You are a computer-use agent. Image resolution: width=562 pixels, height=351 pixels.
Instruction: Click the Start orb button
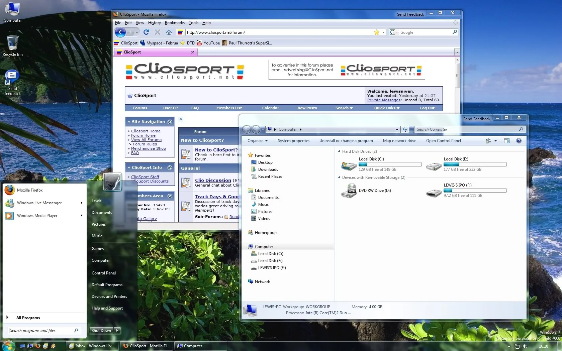point(8,346)
